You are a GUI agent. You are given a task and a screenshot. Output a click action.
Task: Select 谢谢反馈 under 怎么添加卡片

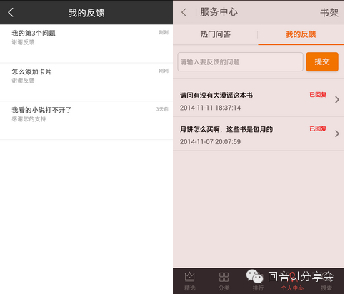(23, 81)
